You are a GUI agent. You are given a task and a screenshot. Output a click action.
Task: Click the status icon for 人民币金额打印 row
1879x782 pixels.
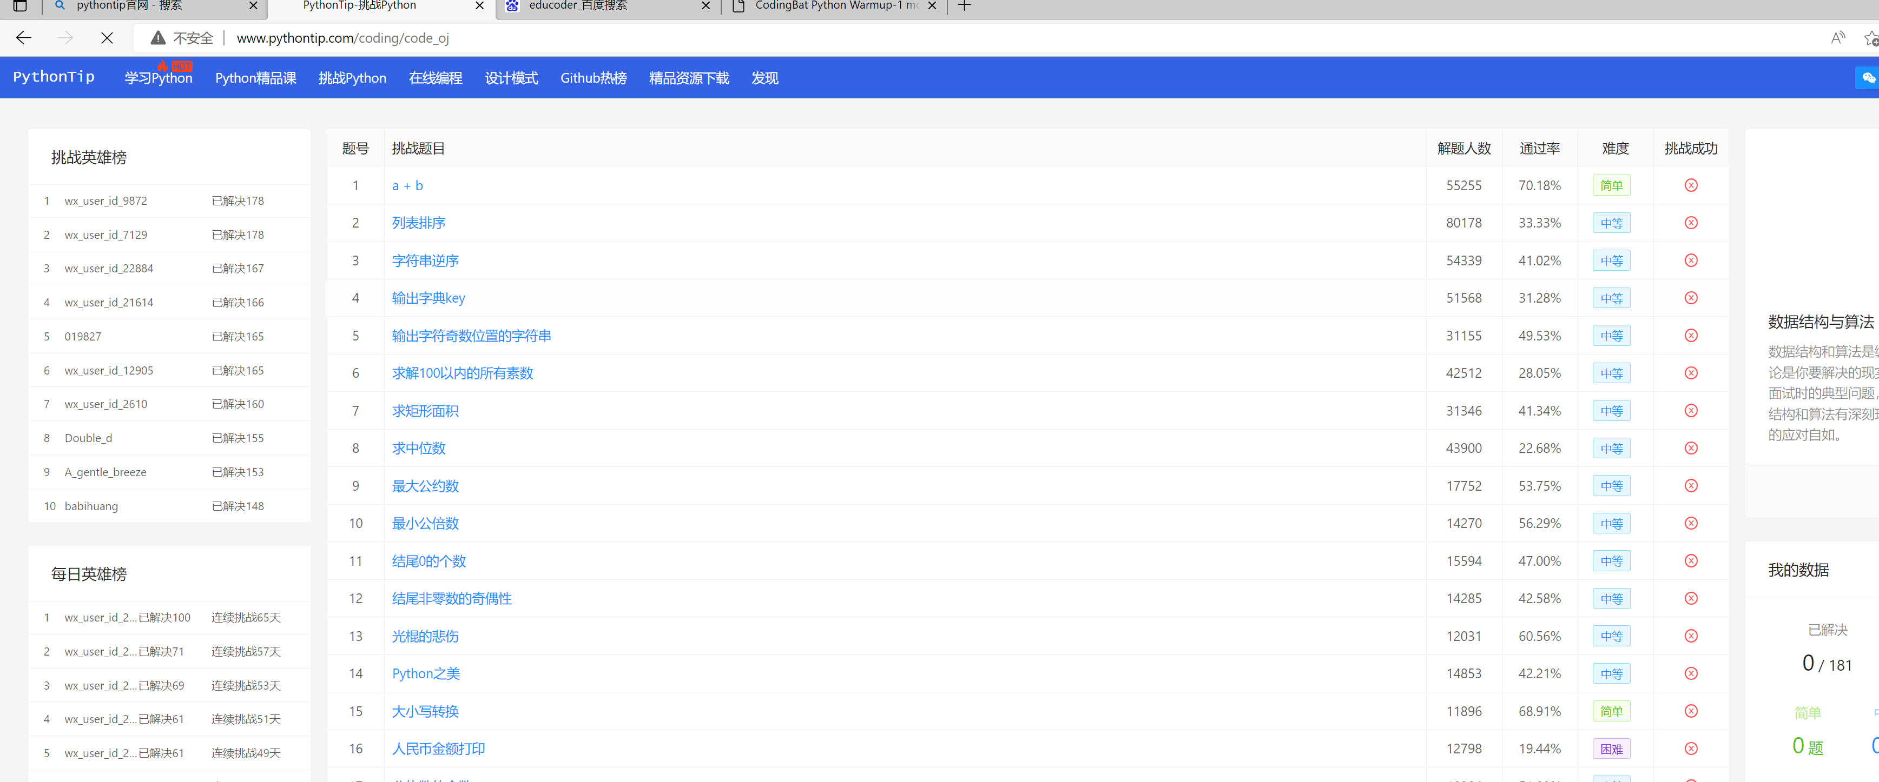(x=1691, y=748)
